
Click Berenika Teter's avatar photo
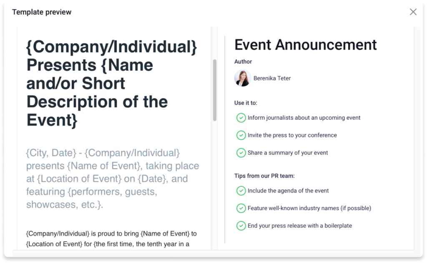[242, 78]
